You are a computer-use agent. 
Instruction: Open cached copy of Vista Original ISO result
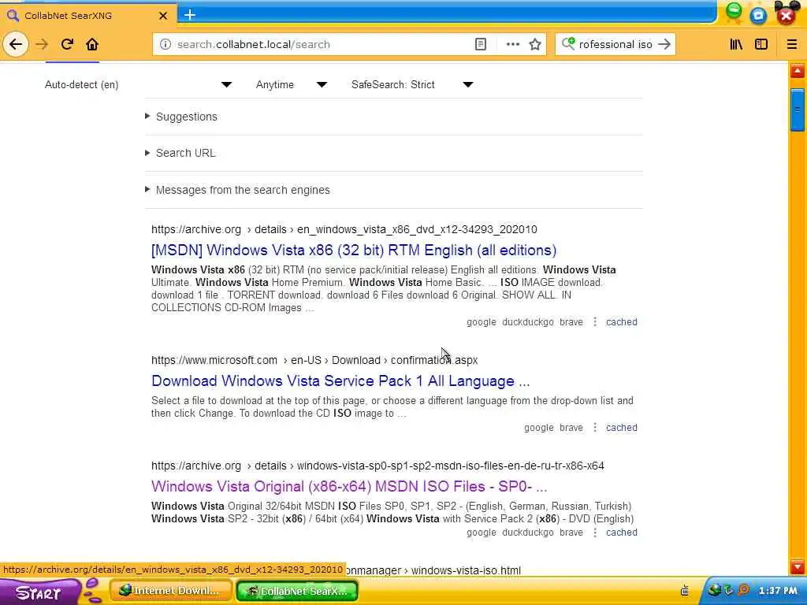coord(621,533)
